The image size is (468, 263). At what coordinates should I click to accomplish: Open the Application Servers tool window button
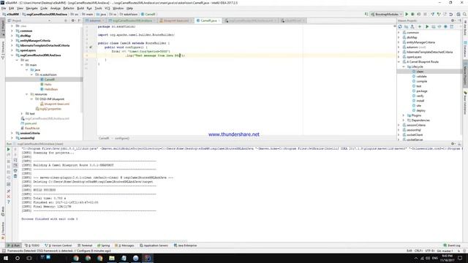[154, 245]
